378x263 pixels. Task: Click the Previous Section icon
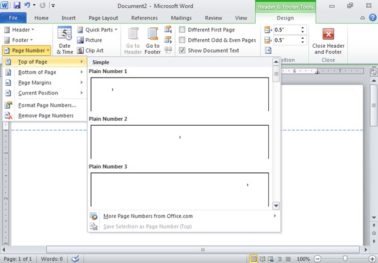[168, 30]
